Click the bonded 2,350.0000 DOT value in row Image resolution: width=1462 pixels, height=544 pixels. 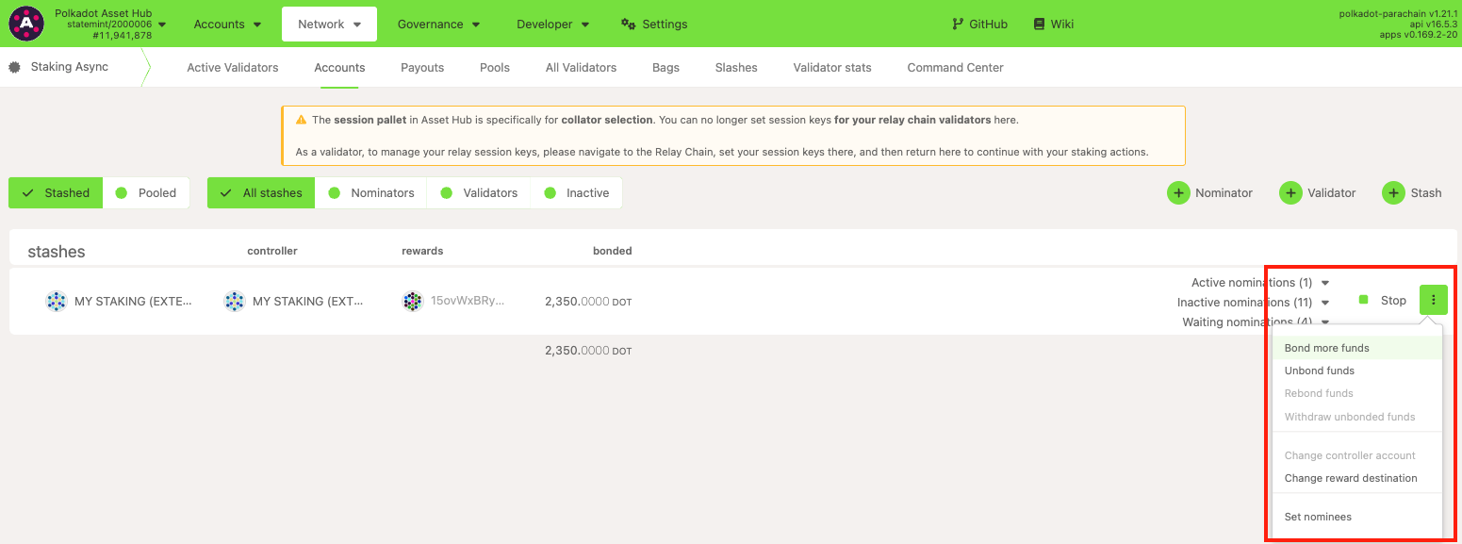pos(588,302)
